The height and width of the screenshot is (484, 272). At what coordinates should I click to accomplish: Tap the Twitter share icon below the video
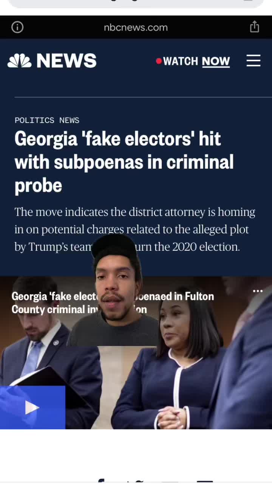click(135, 482)
